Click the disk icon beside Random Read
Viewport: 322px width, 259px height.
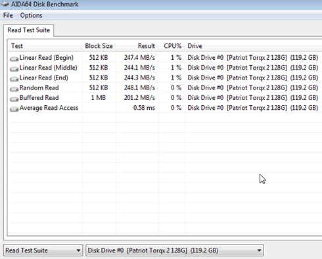point(14,89)
